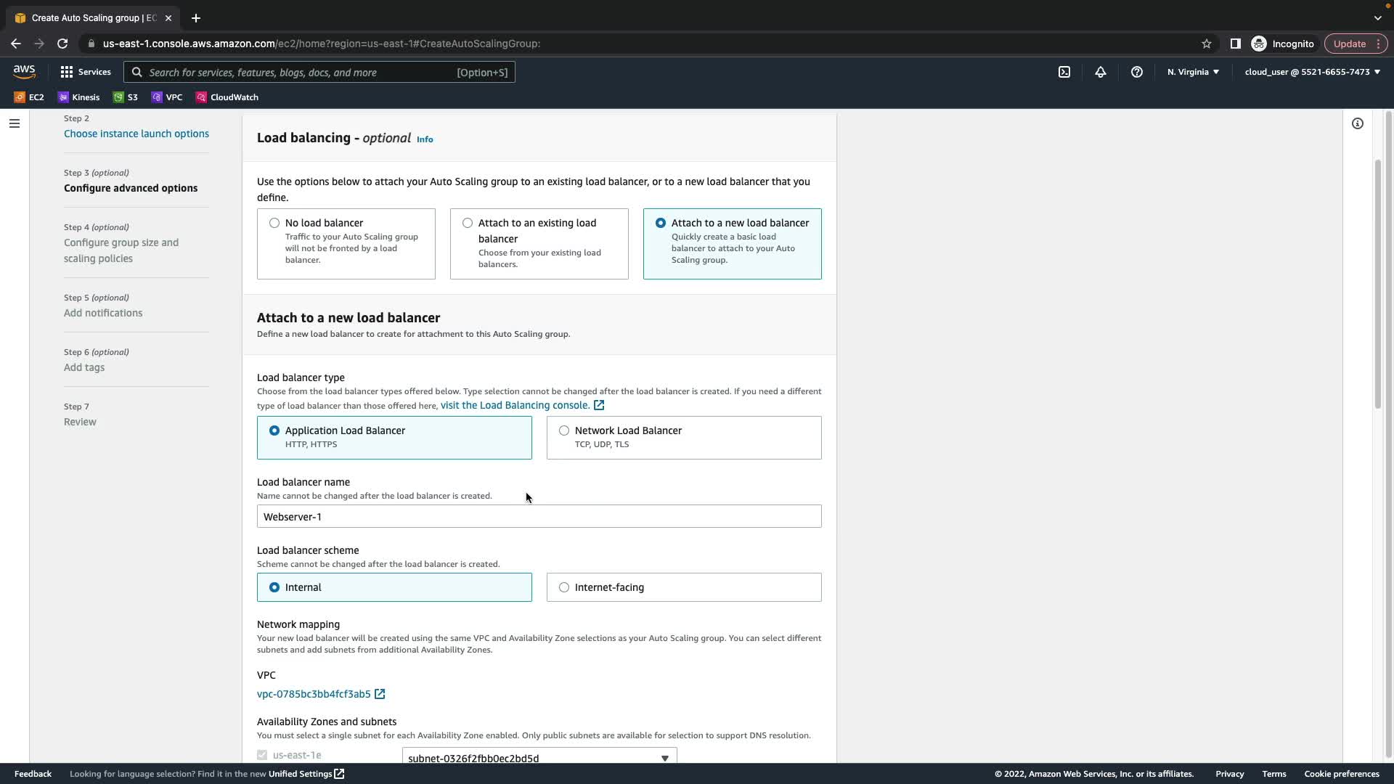Open the N. Virginia region dropdown
The height and width of the screenshot is (784, 1394).
click(x=1193, y=72)
